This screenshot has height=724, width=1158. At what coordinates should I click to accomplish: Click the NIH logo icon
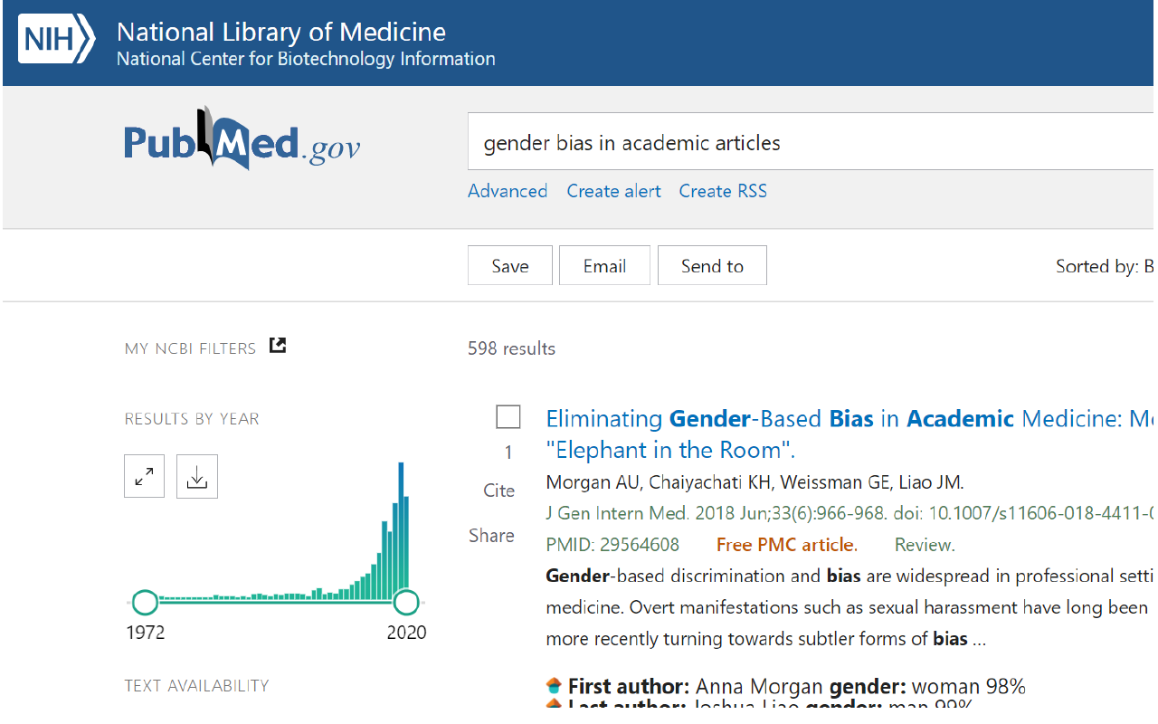tap(57, 41)
